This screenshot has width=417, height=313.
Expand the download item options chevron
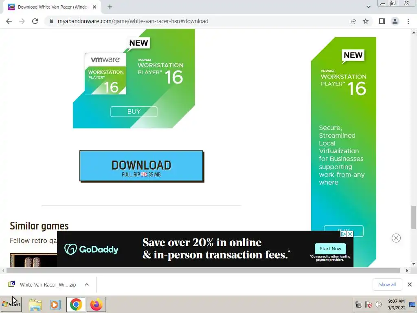click(87, 284)
